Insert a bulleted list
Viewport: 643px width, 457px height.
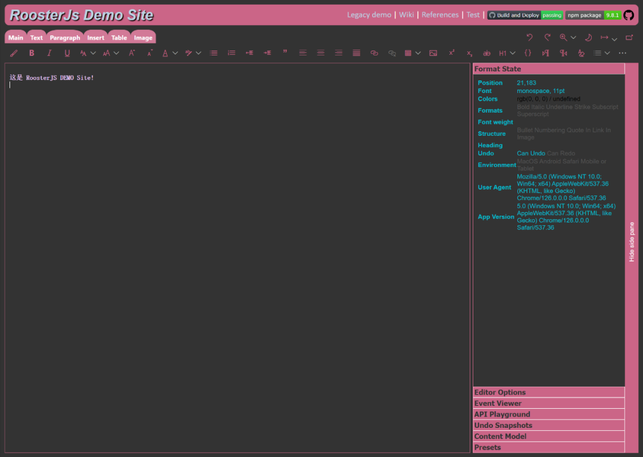click(x=214, y=53)
